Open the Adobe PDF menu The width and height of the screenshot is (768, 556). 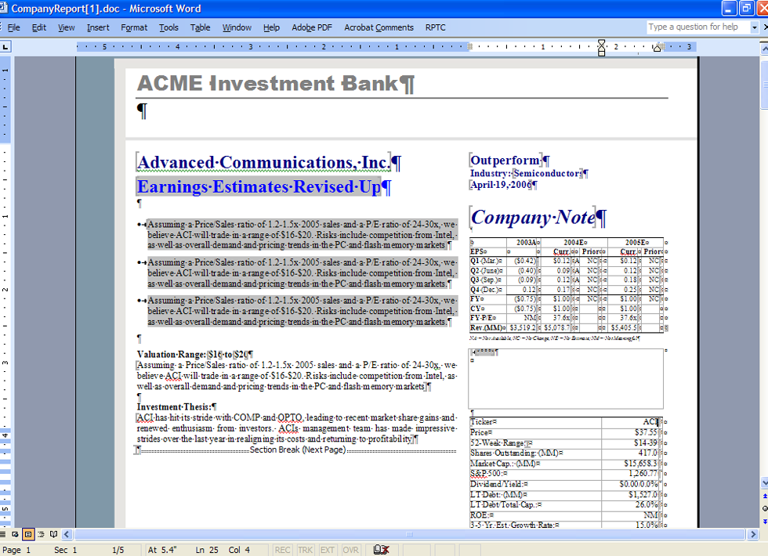(312, 27)
